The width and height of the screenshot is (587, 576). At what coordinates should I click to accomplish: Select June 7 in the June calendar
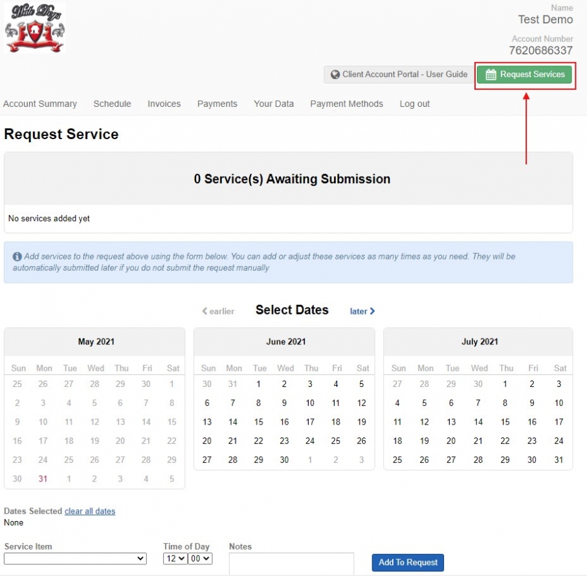233,403
